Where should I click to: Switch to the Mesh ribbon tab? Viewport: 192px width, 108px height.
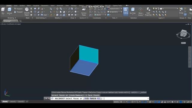tap(29, 6)
